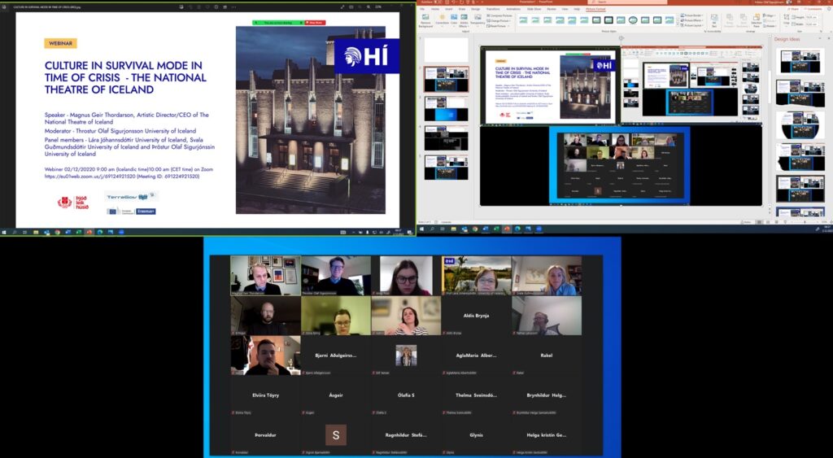Open Artistic Effects dropdown in ribbon
Viewport: 833px width, 458px height.
464,20
